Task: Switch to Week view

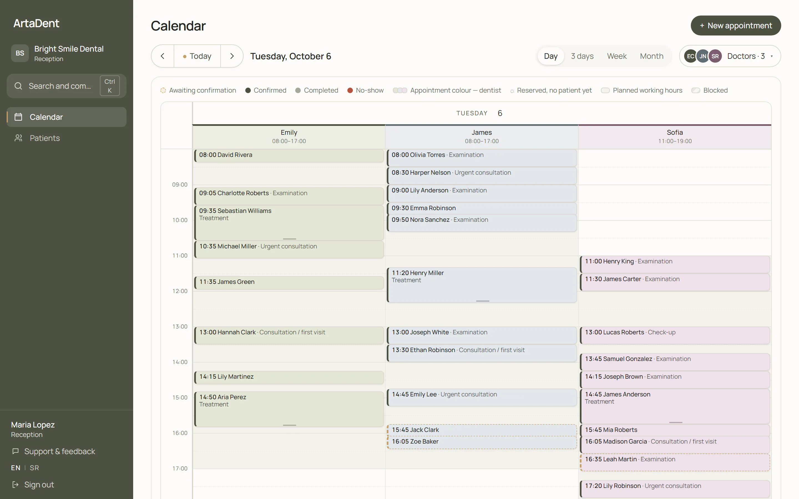Action: click(616, 56)
